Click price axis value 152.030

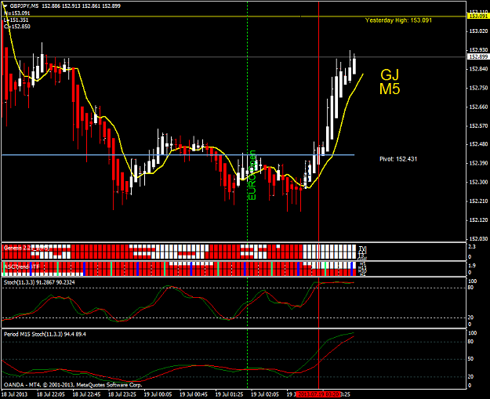478,239
